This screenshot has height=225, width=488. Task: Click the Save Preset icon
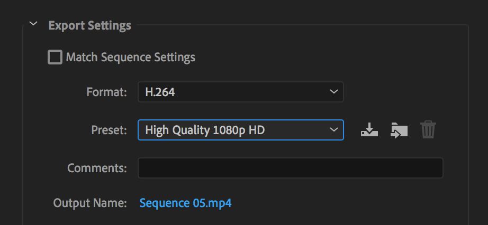click(x=369, y=129)
